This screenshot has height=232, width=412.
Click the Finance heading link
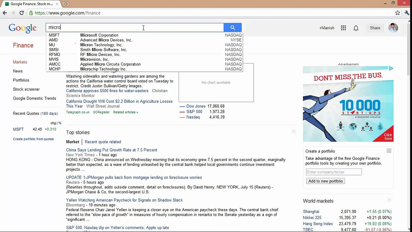[23, 45]
